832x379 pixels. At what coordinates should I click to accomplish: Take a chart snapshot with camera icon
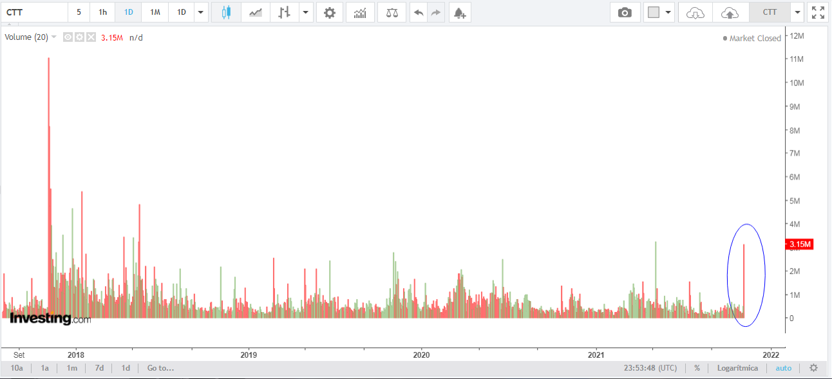click(x=624, y=12)
